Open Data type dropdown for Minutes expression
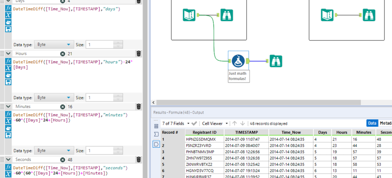The width and height of the screenshot is (392, 178). (x=54, y=151)
